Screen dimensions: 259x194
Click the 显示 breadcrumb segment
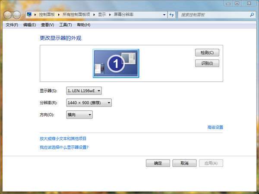tap(102, 15)
